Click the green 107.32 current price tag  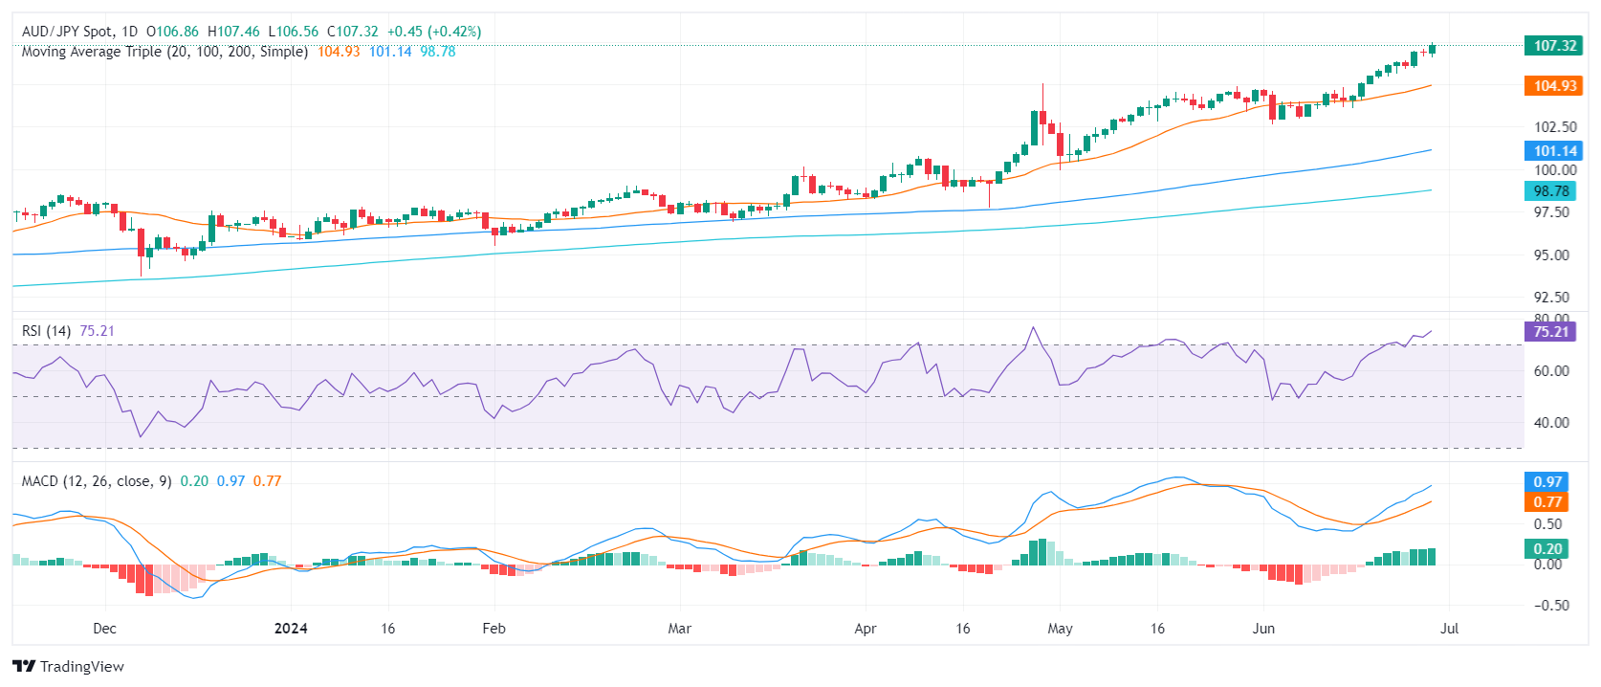pyautogui.click(x=1554, y=46)
